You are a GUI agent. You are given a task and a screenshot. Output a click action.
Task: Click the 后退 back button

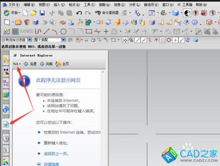click(x=30, y=64)
